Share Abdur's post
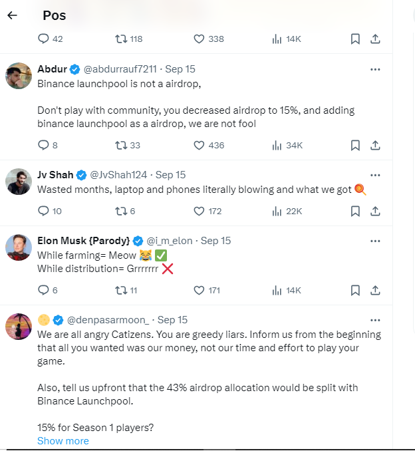This screenshot has width=415, height=451. point(375,145)
